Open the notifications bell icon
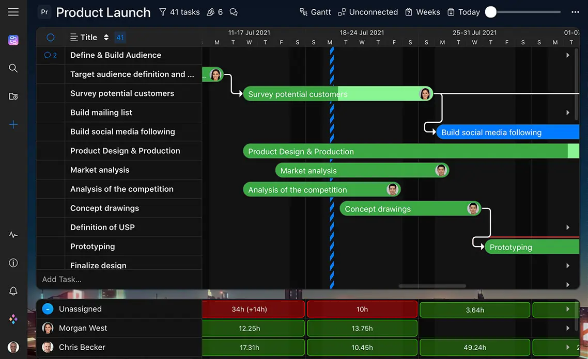 (13, 291)
